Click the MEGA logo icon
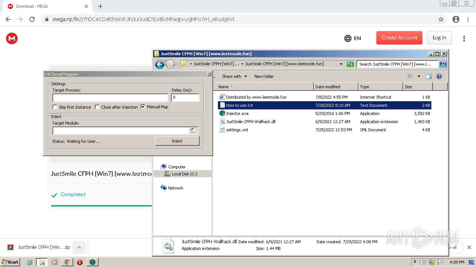Viewport: 476px width, 267px height. (12, 38)
